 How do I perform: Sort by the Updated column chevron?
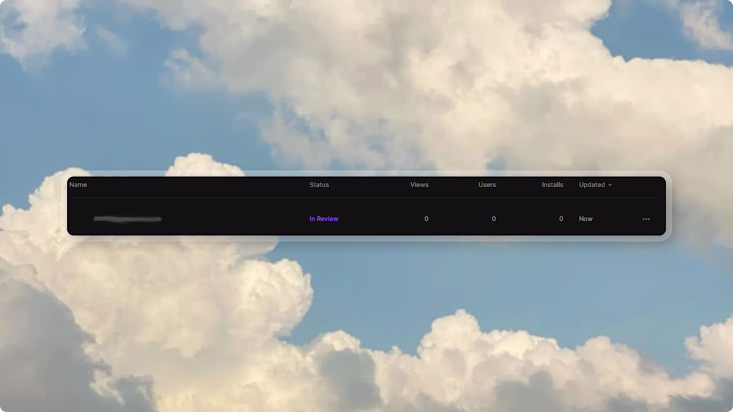coord(610,185)
